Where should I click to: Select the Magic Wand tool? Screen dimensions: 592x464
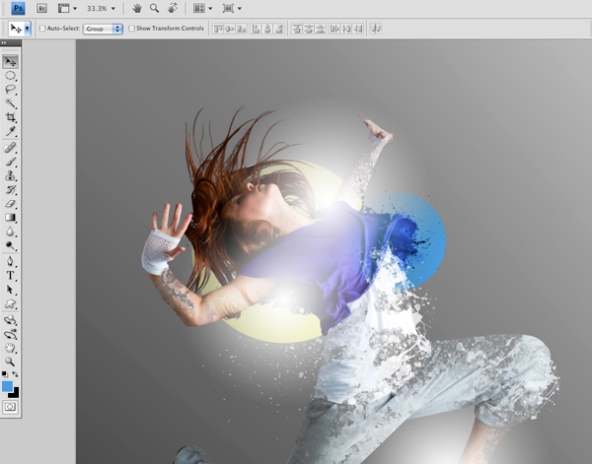11,102
